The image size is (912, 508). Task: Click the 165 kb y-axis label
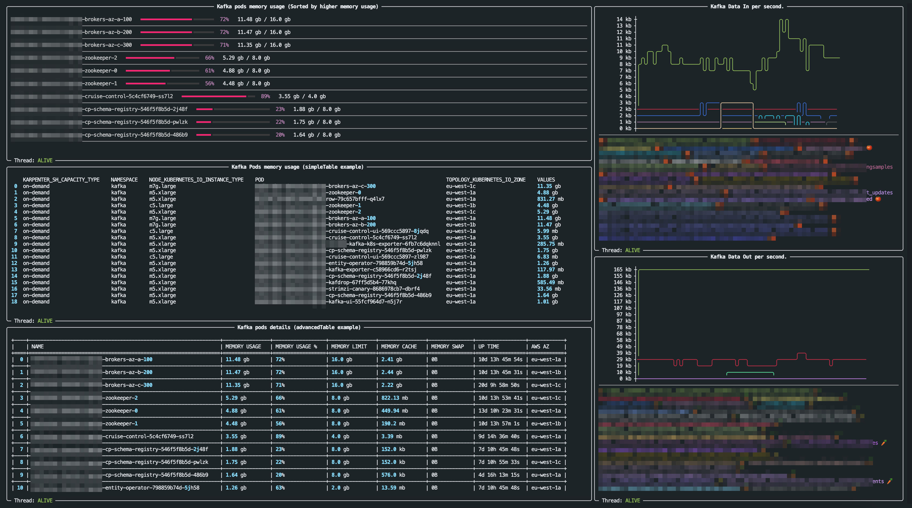coord(622,270)
